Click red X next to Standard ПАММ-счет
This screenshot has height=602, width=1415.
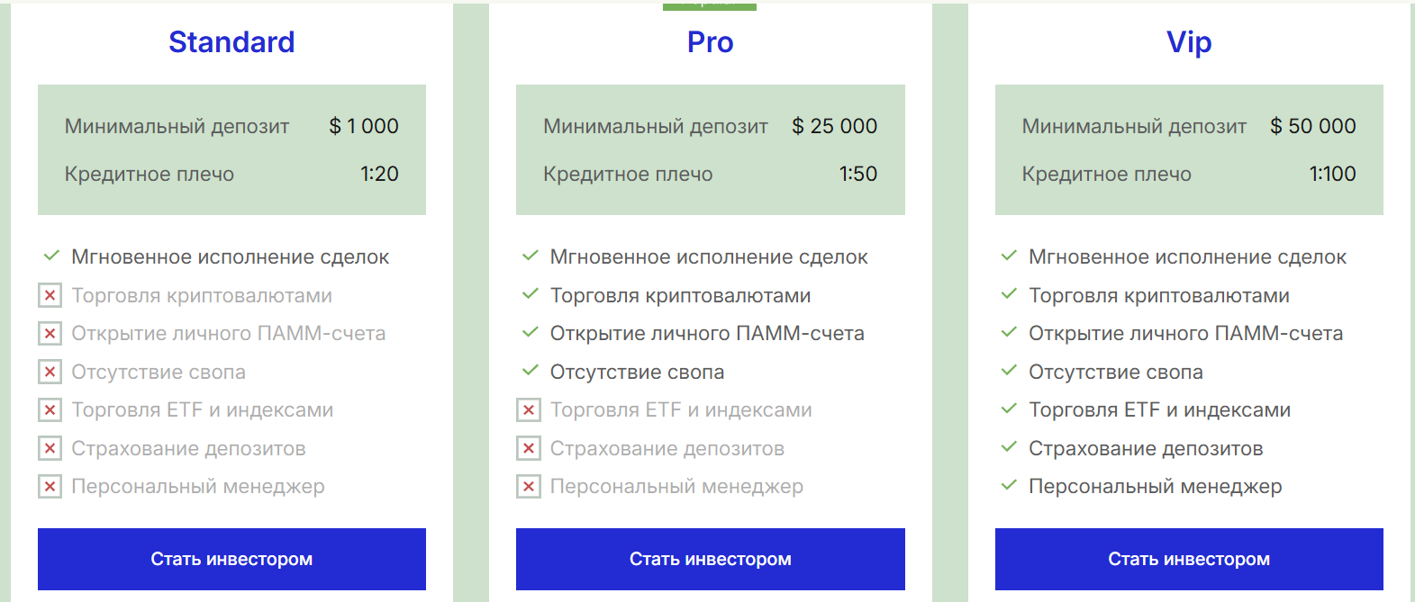[x=50, y=334]
